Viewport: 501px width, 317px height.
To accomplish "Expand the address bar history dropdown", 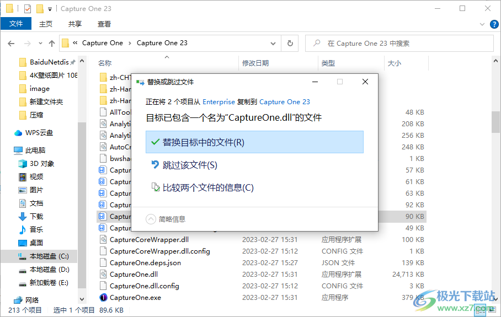I will [273, 44].
